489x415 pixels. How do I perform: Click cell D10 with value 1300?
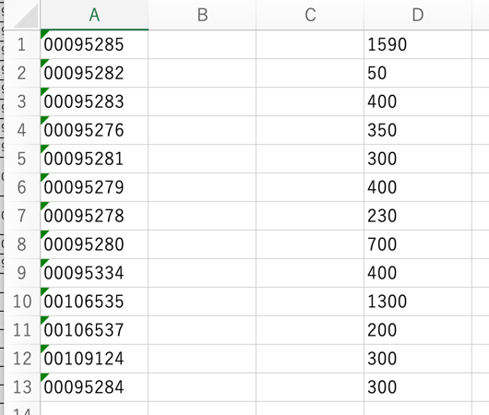click(x=418, y=302)
